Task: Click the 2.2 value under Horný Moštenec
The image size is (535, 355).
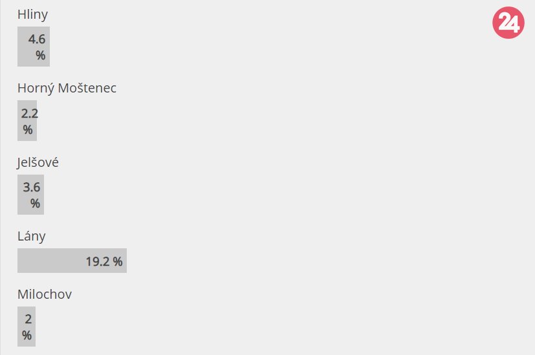Action: 30,114
